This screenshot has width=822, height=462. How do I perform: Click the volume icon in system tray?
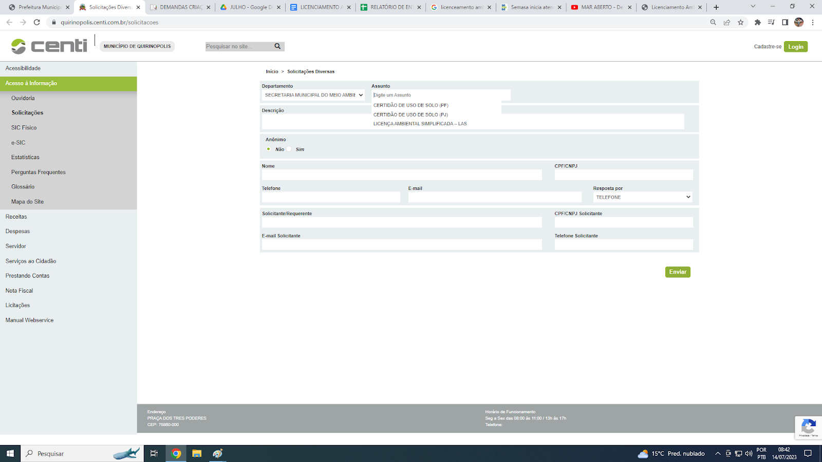pos(749,453)
